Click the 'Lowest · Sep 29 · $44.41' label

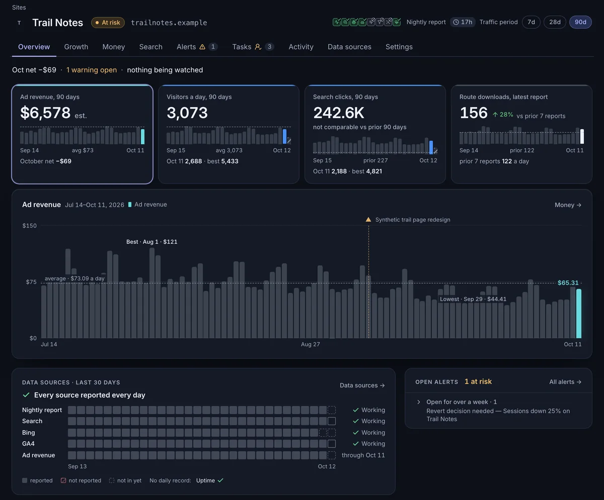click(473, 299)
